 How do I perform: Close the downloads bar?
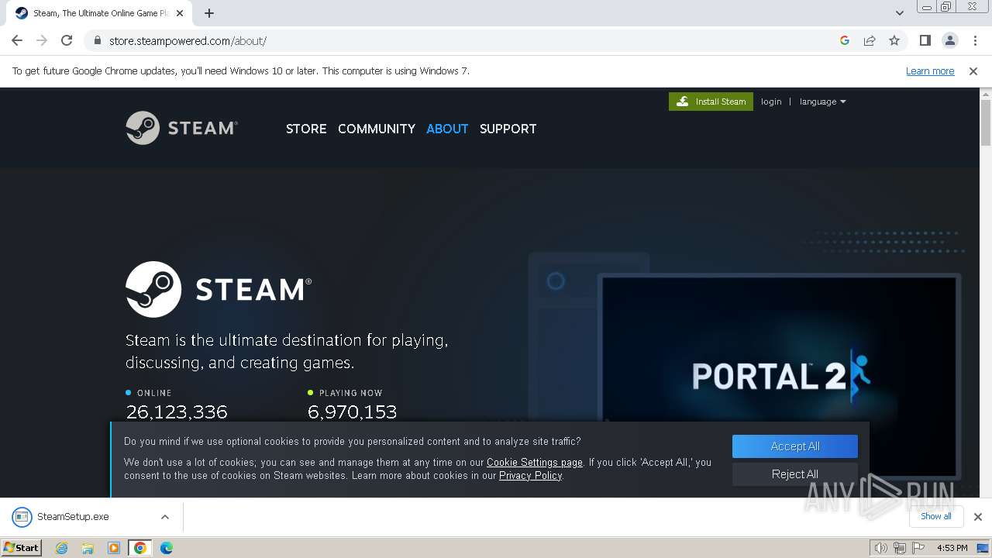[977, 517]
